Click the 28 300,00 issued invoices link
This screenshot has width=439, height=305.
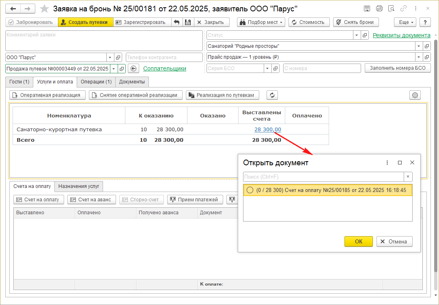pyautogui.click(x=267, y=130)
